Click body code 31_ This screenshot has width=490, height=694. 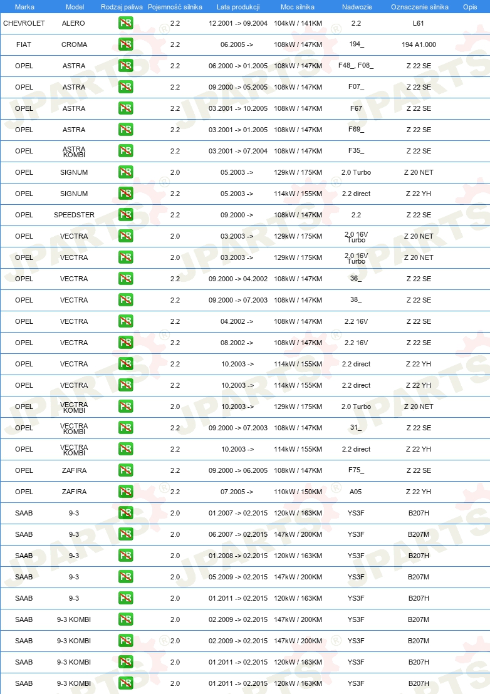pyautogui.click(x=356, y=428)
